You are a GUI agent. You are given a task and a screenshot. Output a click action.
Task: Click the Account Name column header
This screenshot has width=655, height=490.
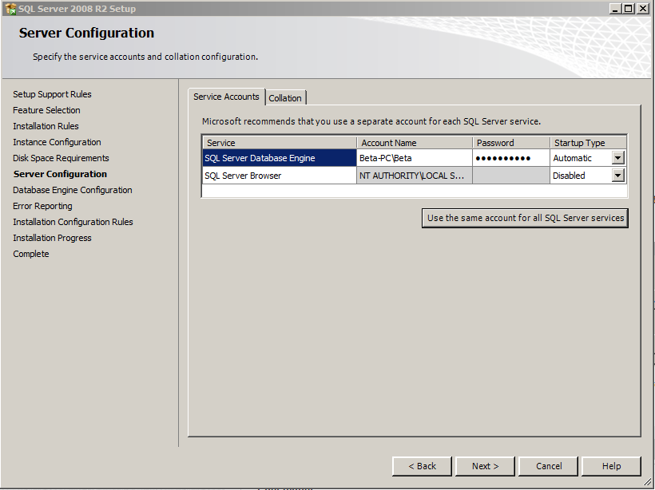tap(415, 143)
